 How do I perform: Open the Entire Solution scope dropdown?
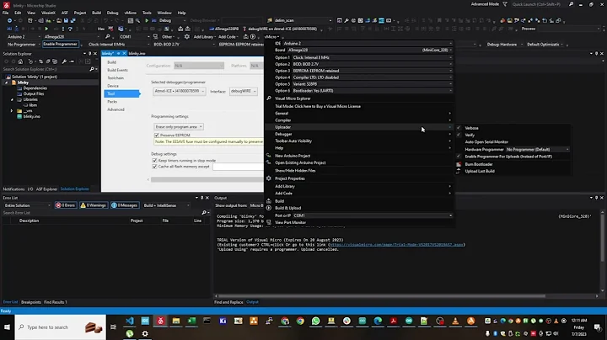tap(27, 205)
